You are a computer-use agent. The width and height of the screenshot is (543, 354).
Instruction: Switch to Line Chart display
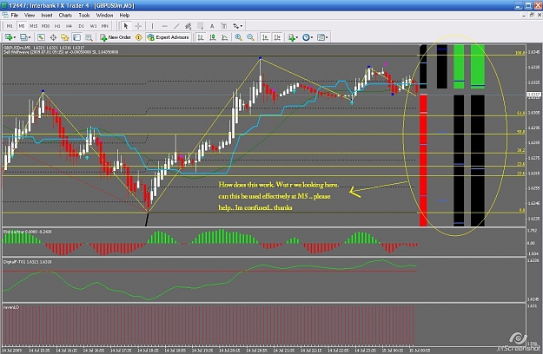[x=224, y=37]
